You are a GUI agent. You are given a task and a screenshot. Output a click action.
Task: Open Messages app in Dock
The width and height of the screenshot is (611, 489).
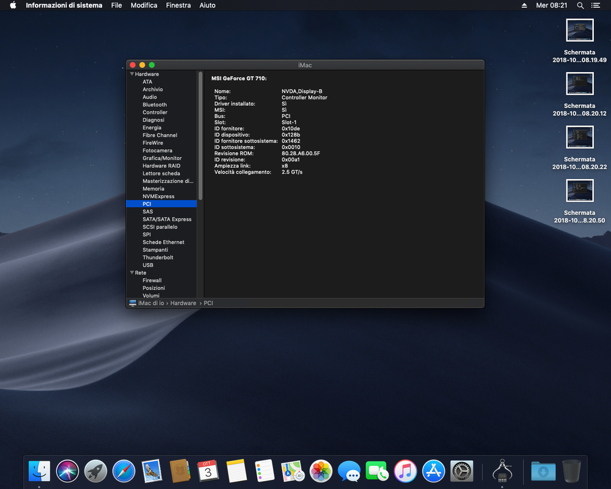[349, 471]
